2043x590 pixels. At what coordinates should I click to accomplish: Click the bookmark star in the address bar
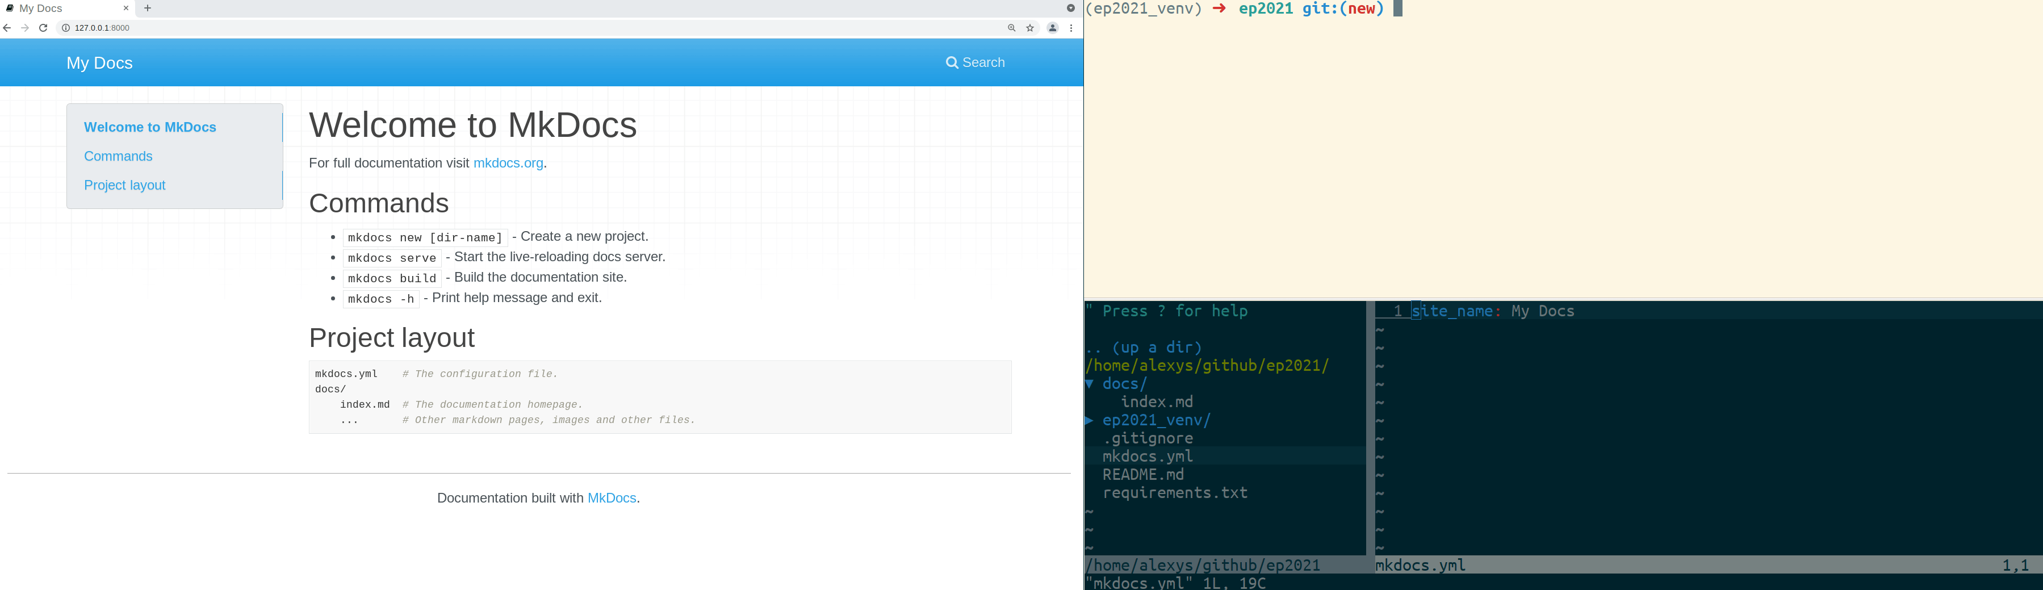(x=1029, y=28)
